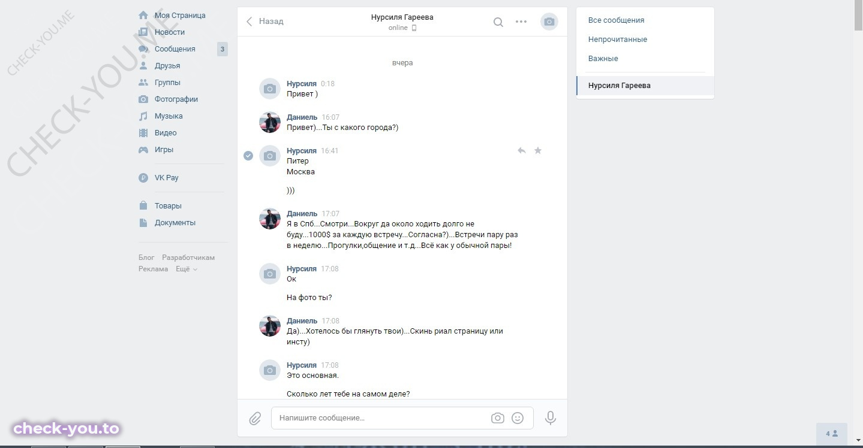
Task: Click unread messages badge 3
Action: [222, 49]
